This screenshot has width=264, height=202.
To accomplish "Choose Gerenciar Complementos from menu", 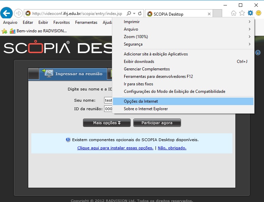I will [x=147, y=69].
